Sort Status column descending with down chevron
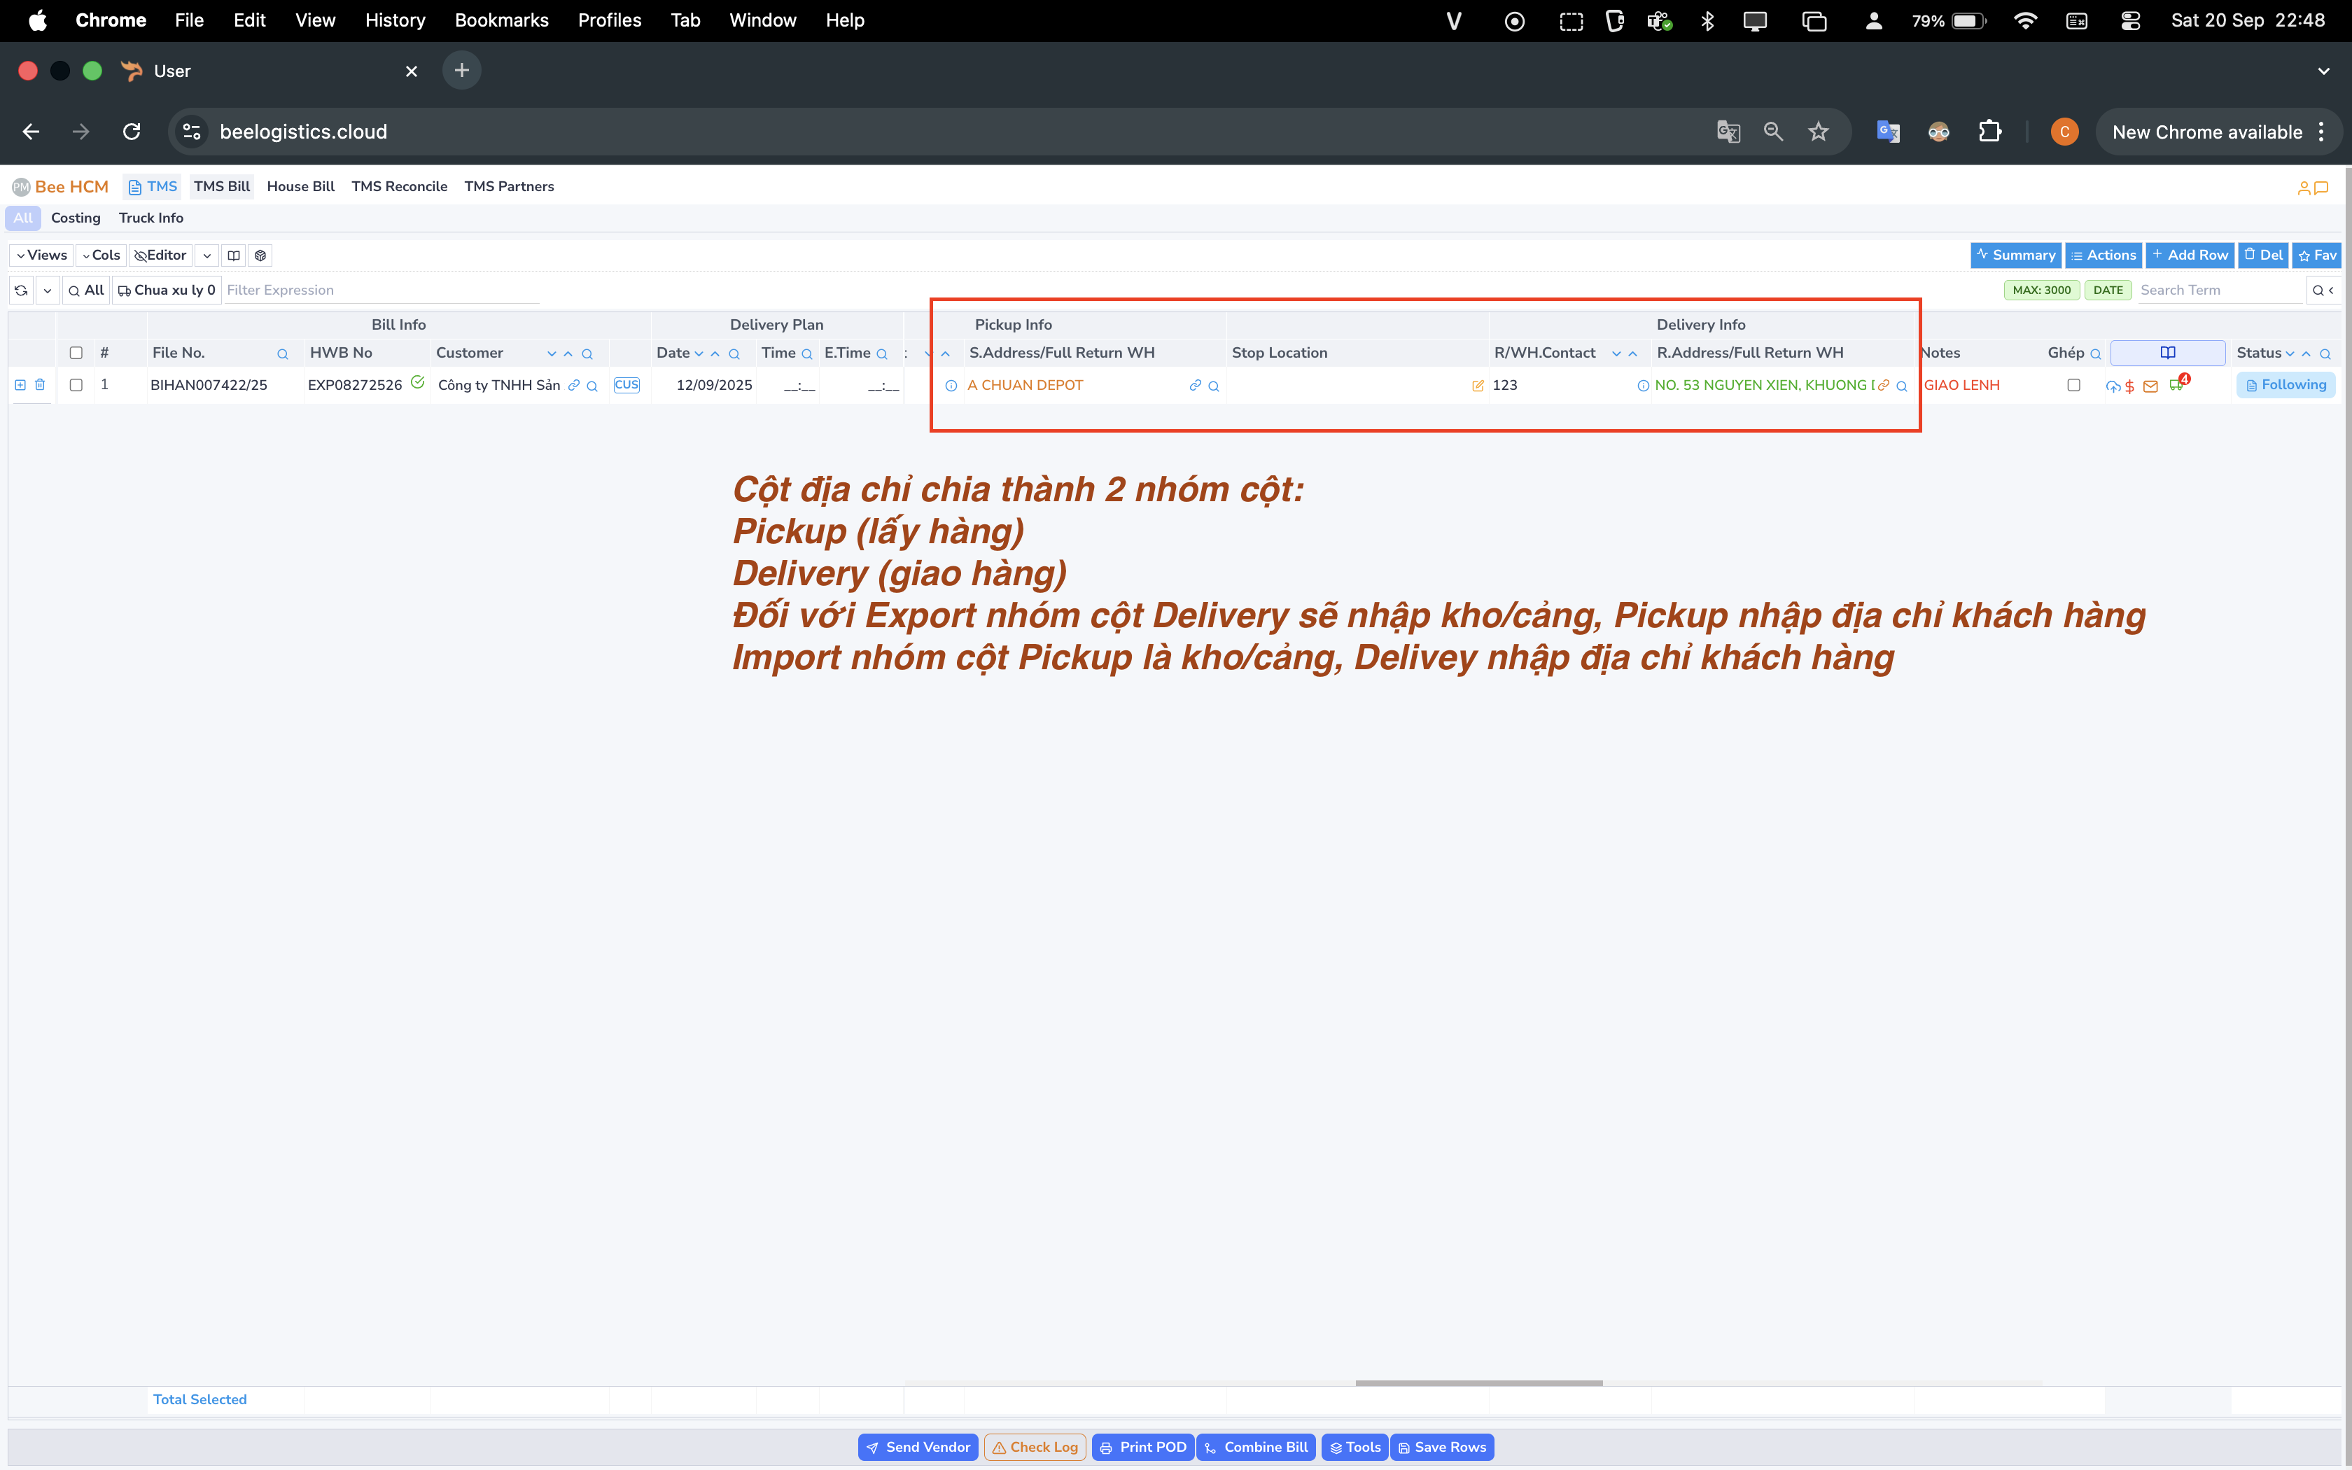This screenshot has width=2352, height=1470. [2290, 354]
